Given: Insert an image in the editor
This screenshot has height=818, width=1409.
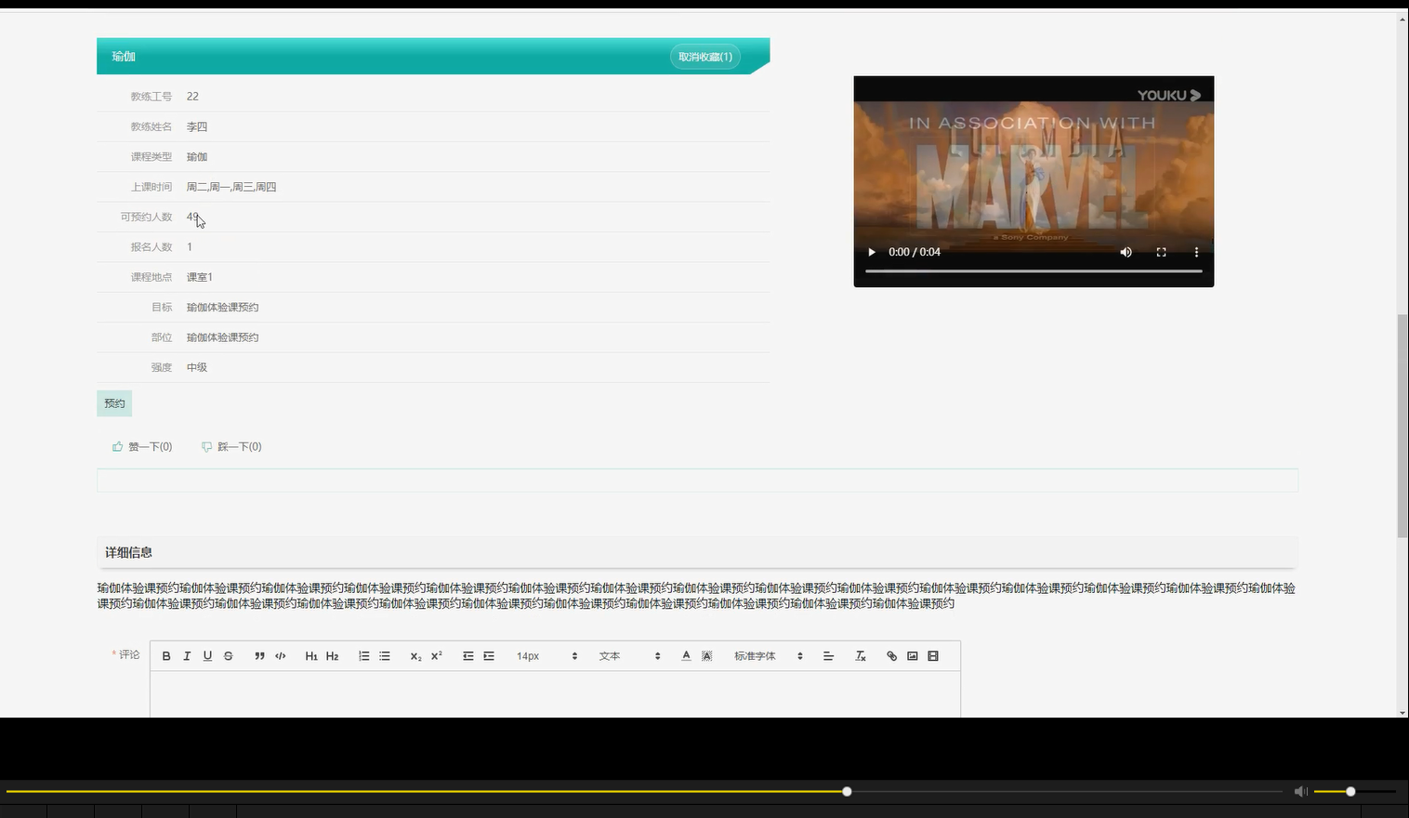Looking at the screenshot, I should click(913, 656).
